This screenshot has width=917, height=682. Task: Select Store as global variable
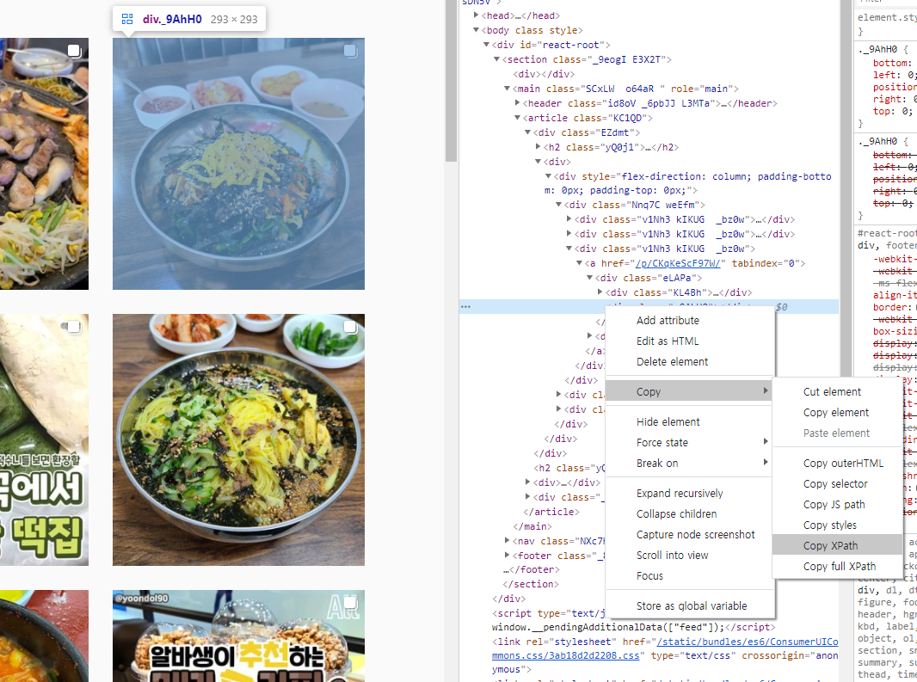click(690, 605)
